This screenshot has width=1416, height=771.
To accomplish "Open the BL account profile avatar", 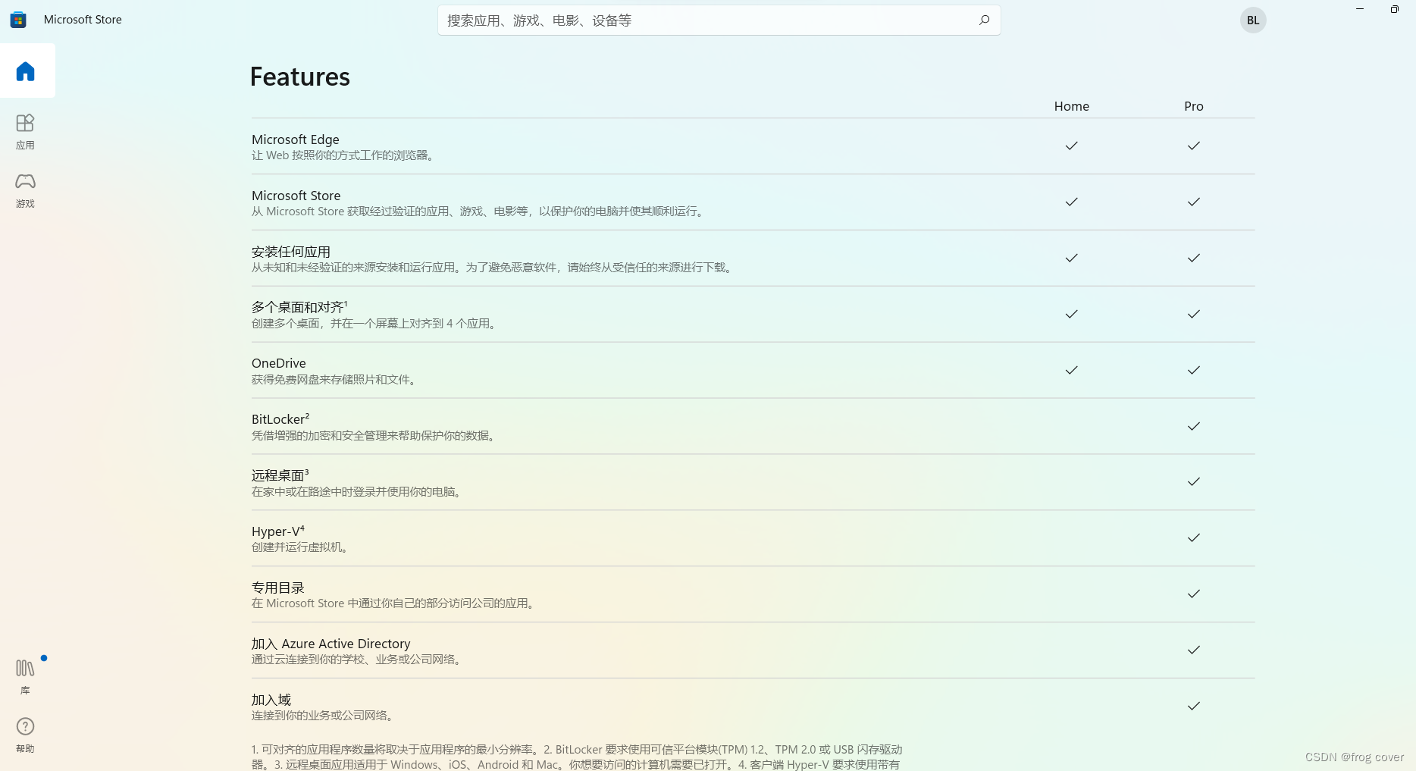I will tap(1253, 20).
